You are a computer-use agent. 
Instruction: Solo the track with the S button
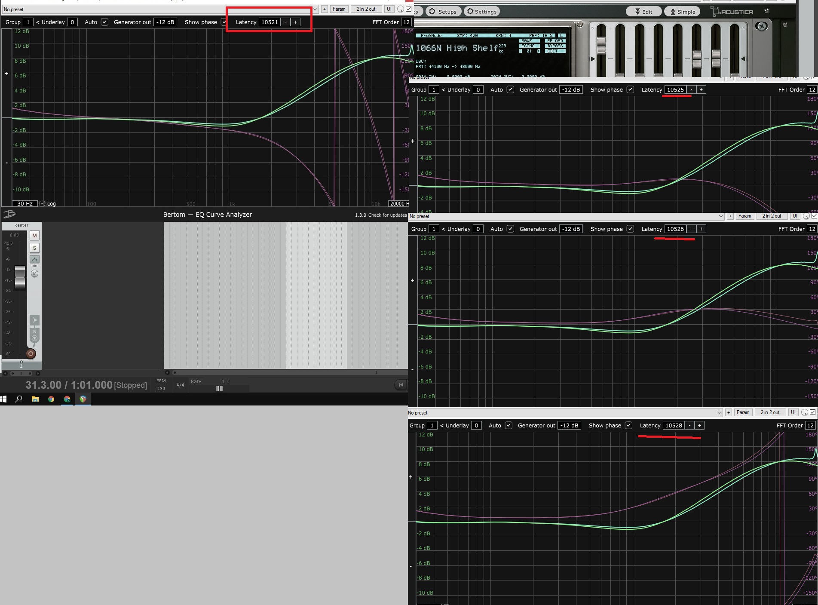(x=34, y=248)
